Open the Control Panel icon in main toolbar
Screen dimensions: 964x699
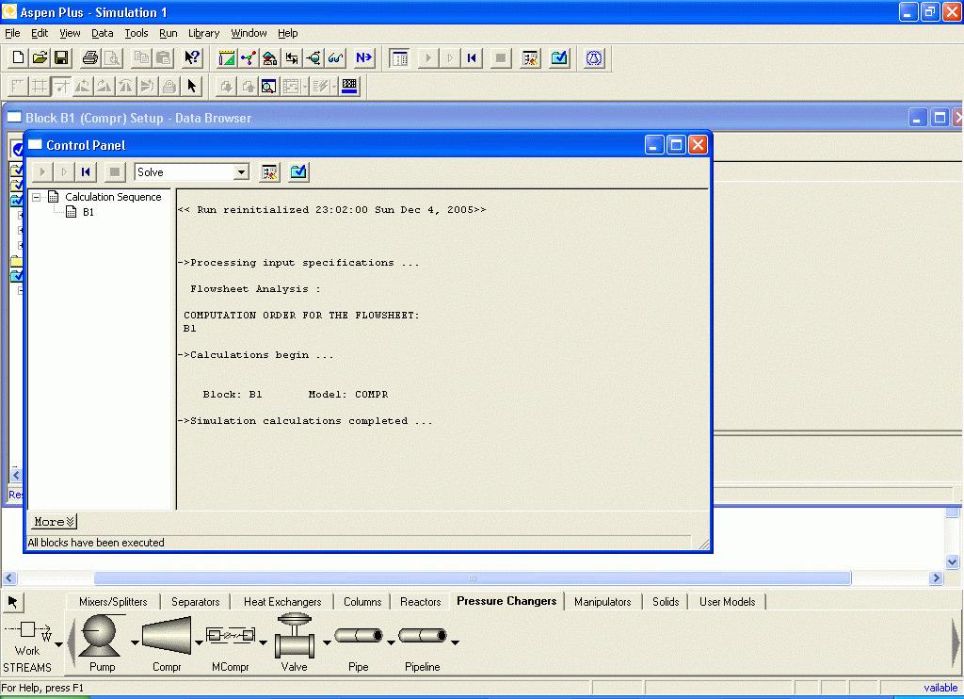click(x=399, y=57)
